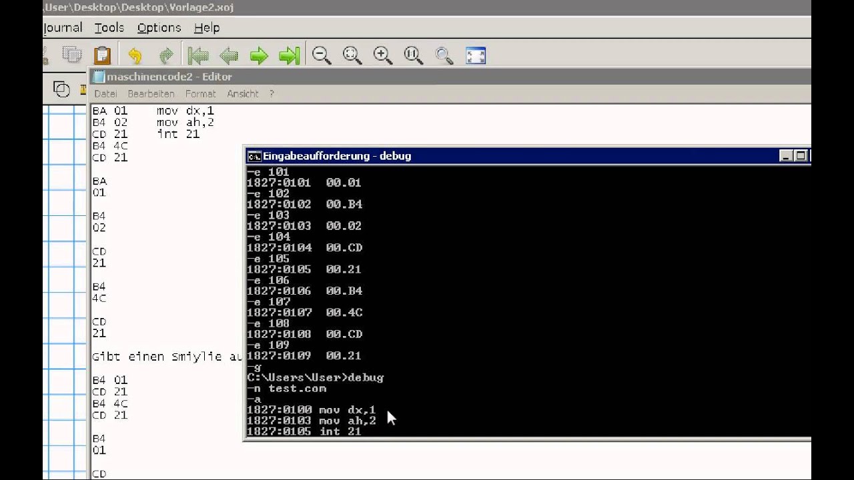Click '-n test.com' line in console
This screenshot has height=480, width=854.
tap(287, 388)
